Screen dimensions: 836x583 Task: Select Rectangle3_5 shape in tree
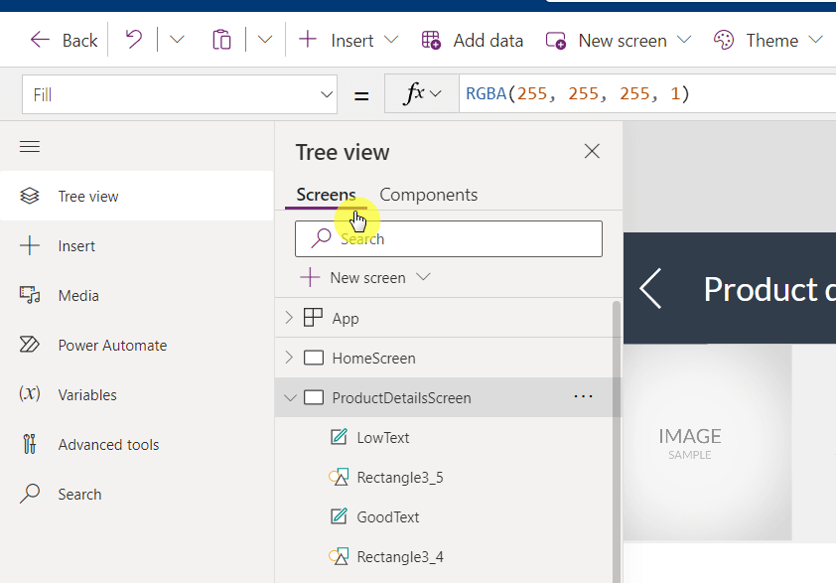tap(400, 478)
